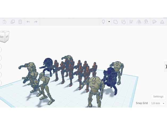Toggle the perspective/orthographic view button
The height and width of the screenshot is (125, 167).
coord(0,83)
